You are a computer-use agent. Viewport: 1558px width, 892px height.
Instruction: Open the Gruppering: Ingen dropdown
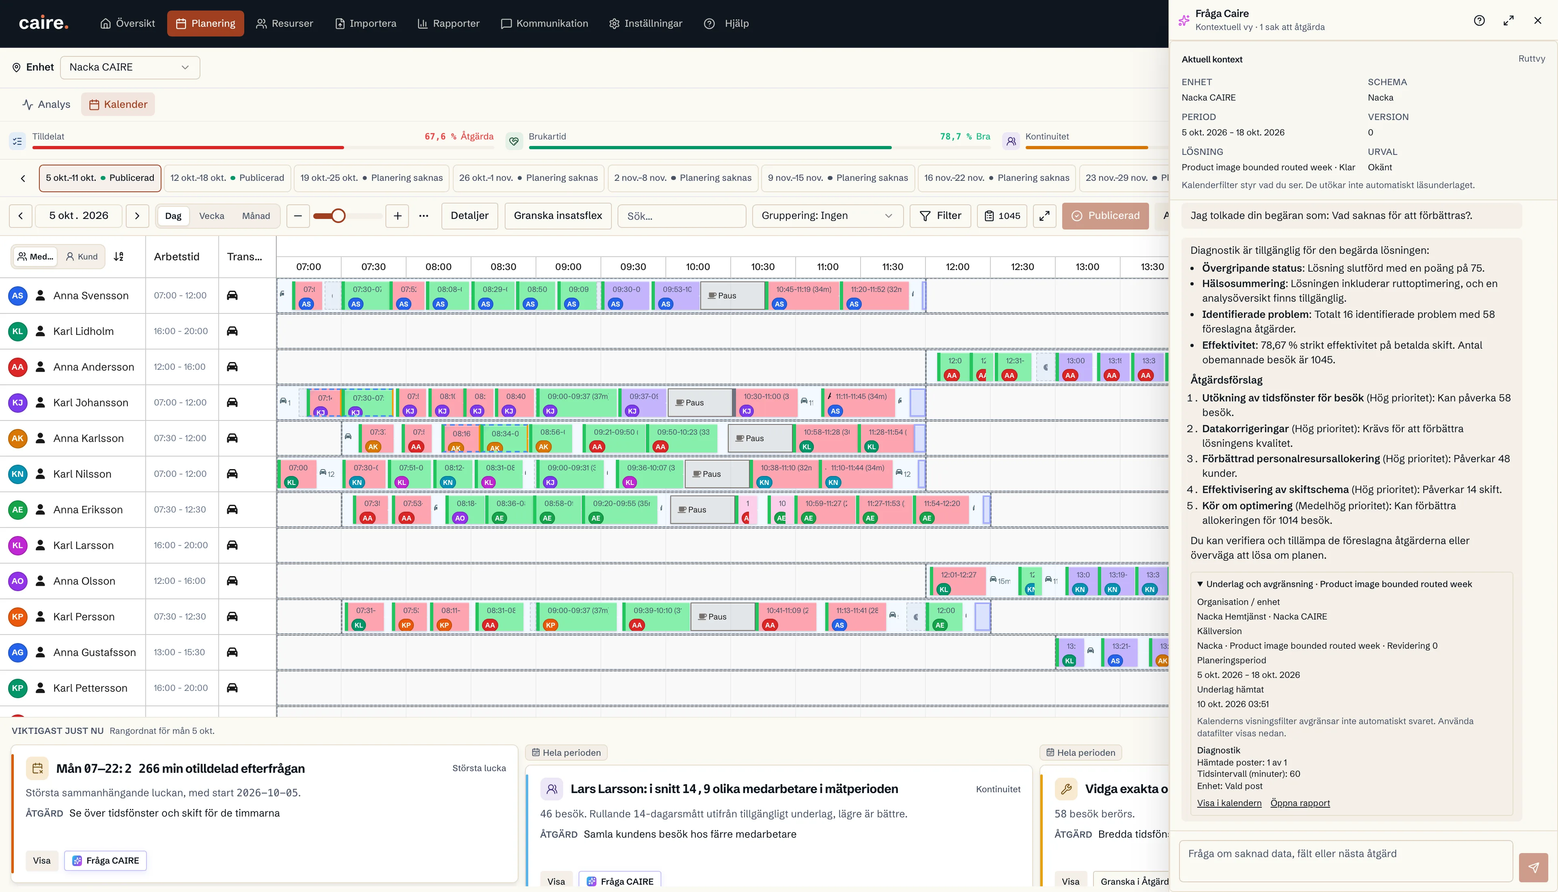pyautogui.click(x=827, y=216)
